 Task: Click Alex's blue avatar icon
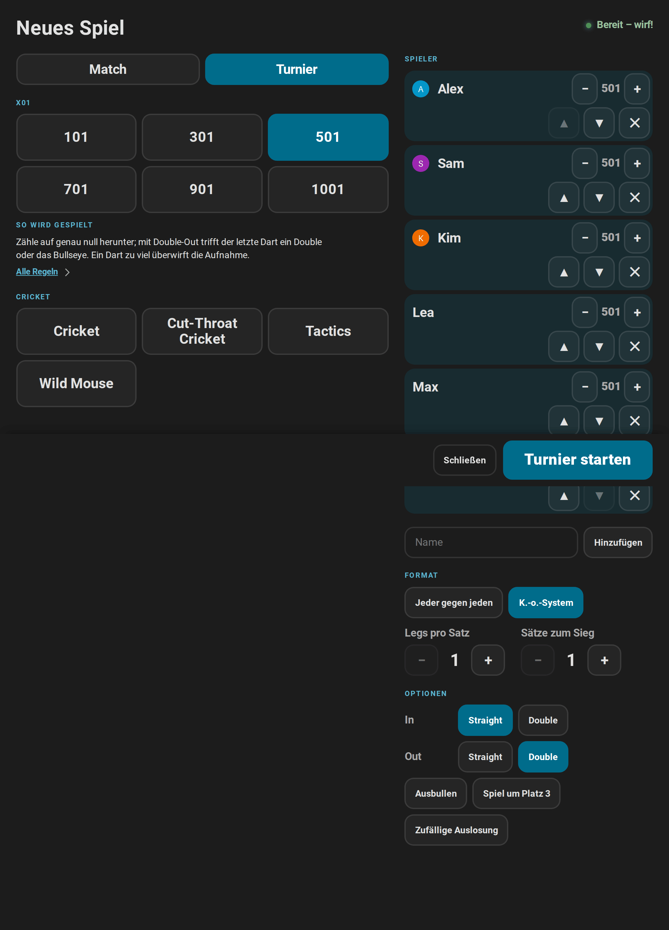coord(421,89)
